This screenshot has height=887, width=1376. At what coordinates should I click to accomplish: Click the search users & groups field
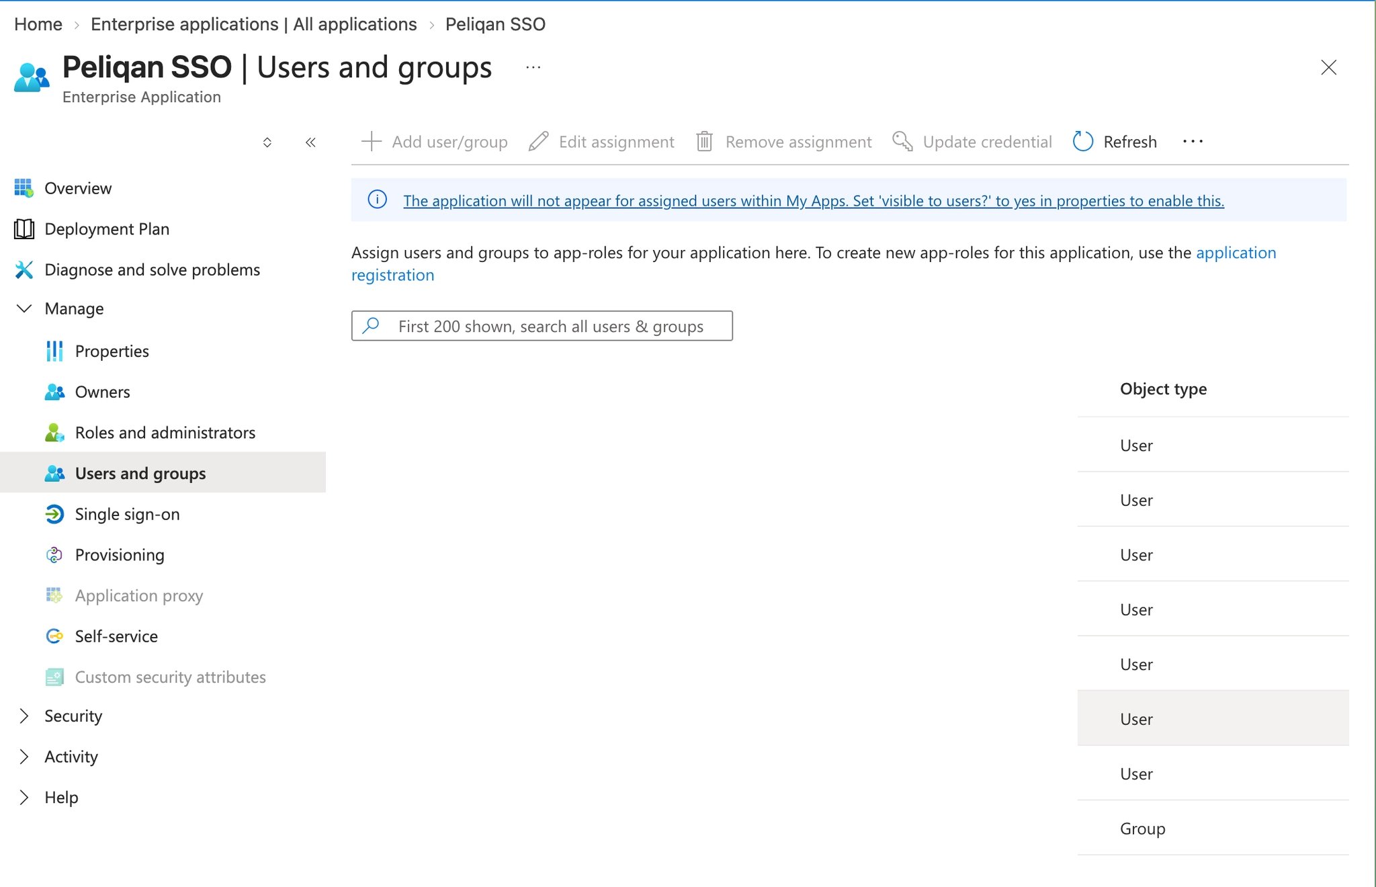[x=542, y=326]
